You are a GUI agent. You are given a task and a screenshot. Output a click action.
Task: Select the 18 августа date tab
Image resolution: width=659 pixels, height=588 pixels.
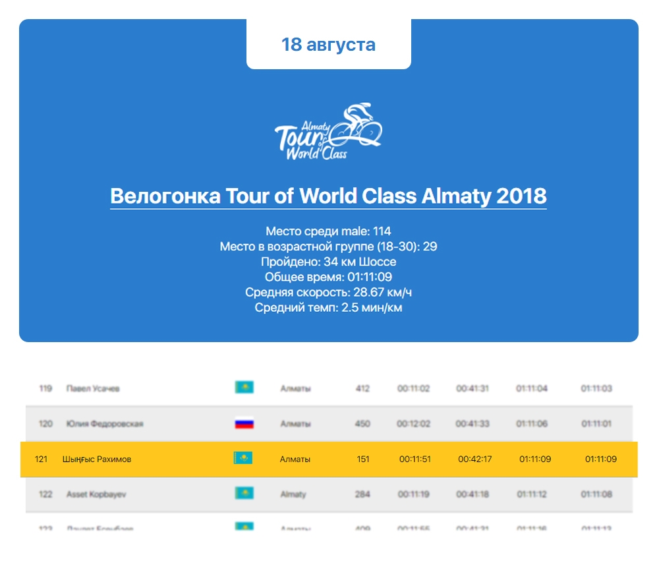[x=328, y=45]
